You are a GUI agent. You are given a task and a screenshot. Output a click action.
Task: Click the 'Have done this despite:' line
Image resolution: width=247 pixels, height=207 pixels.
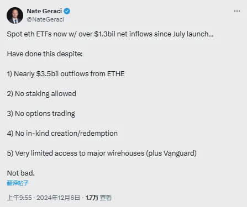45,54
